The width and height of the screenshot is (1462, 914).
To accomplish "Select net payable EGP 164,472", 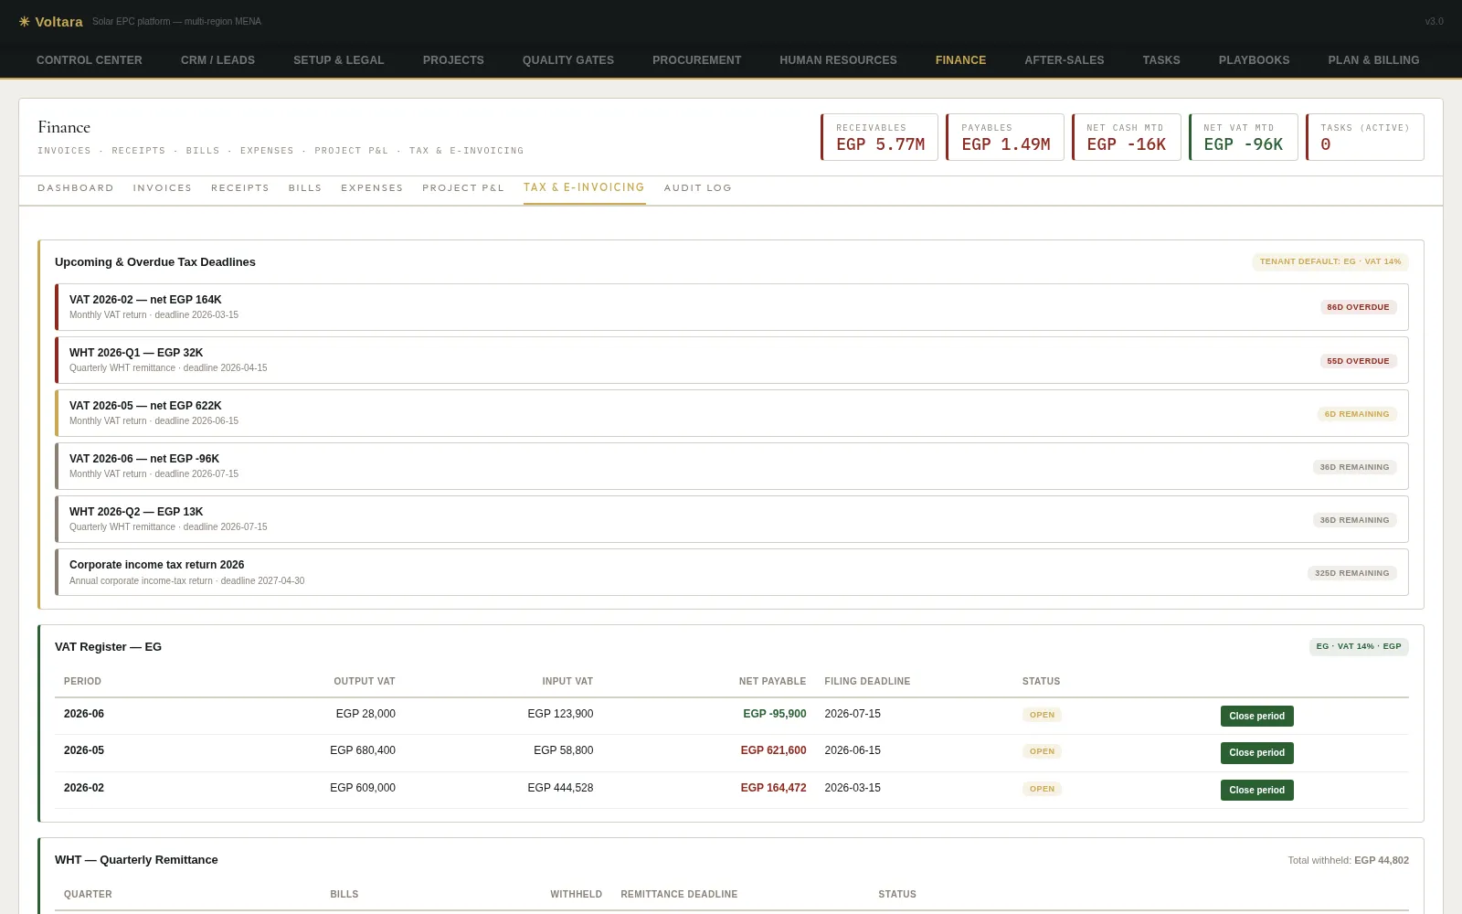I will pos(773,788).
